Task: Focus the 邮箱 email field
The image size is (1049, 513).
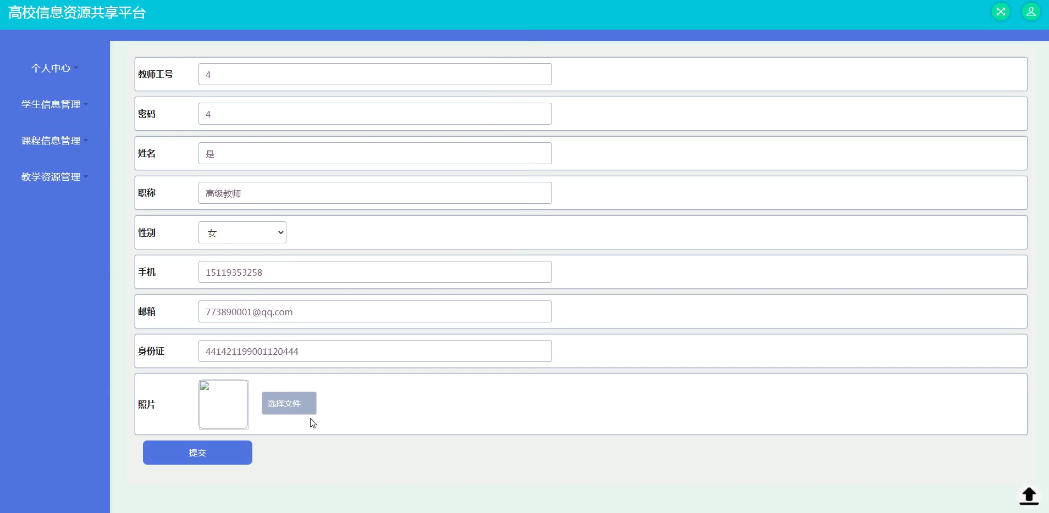Action: (375, 311)
